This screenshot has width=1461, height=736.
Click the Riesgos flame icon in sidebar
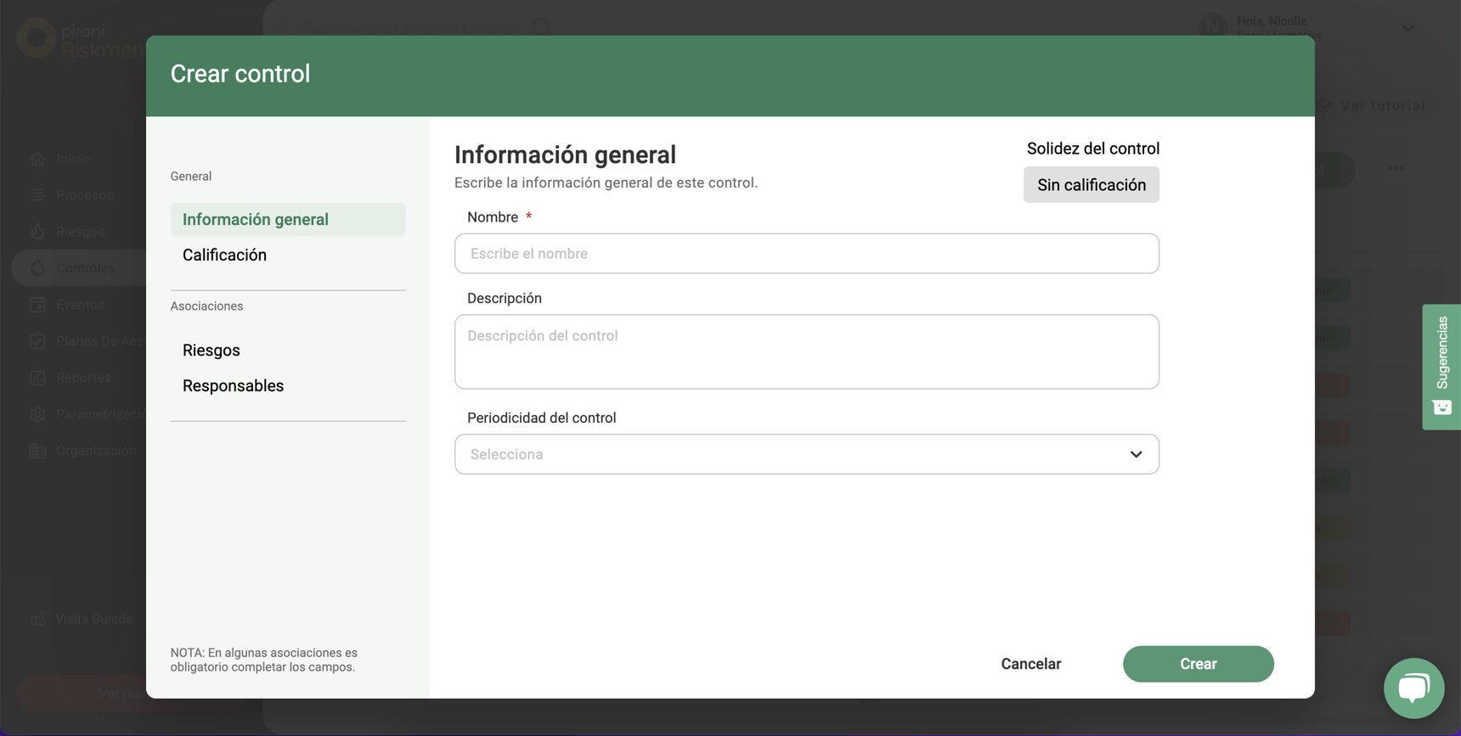tap(37, 232)
